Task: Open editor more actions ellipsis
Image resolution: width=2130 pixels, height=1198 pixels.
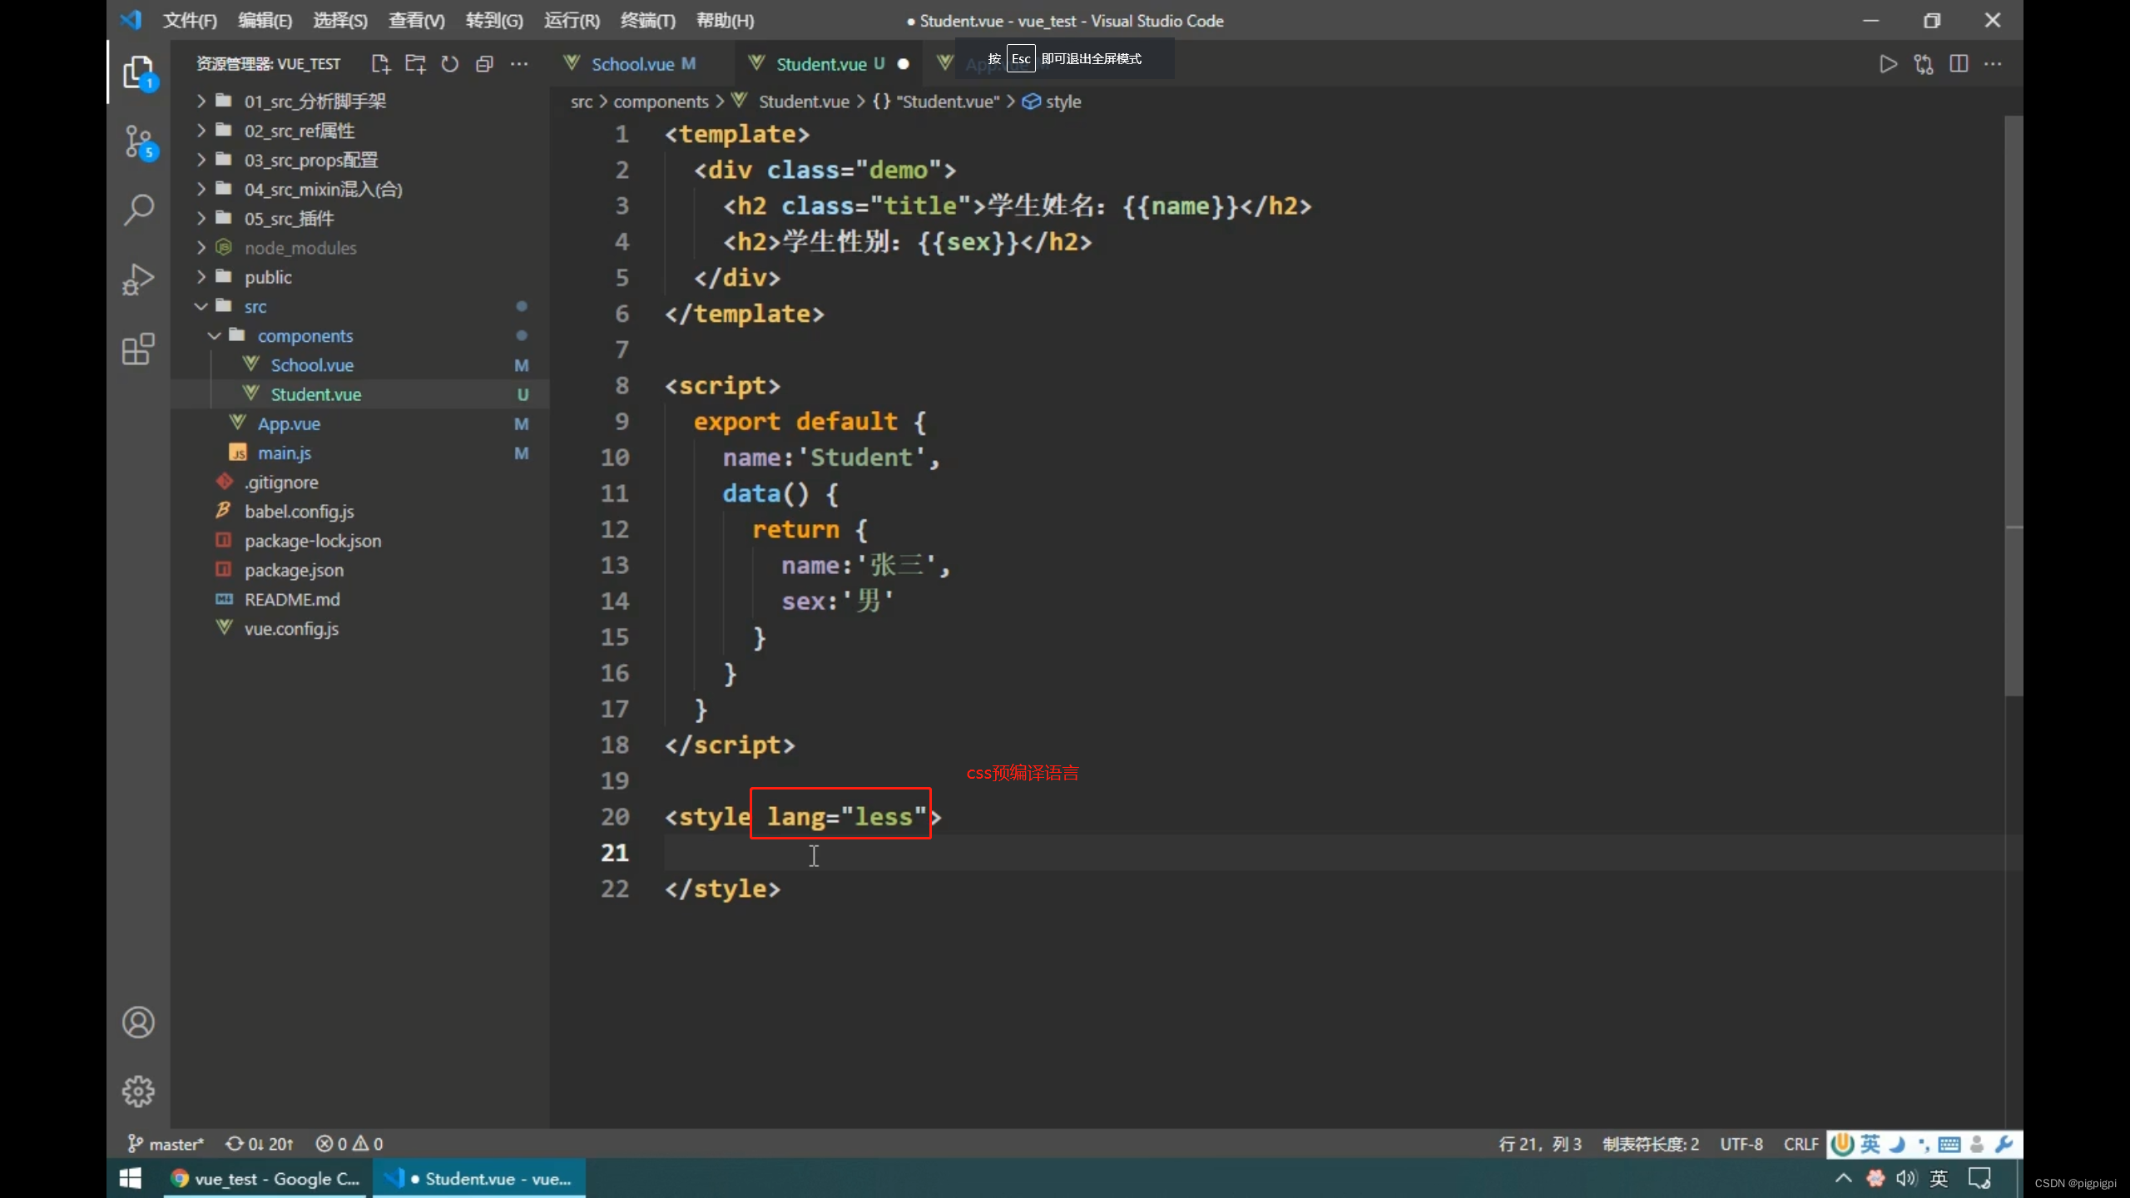Action: click(1994, 64)
